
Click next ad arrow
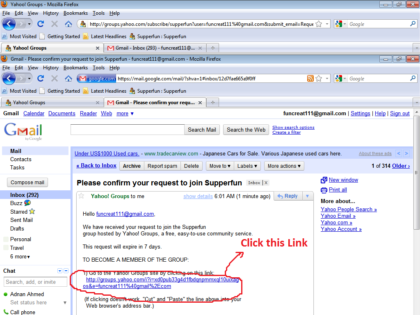(406, 153)
